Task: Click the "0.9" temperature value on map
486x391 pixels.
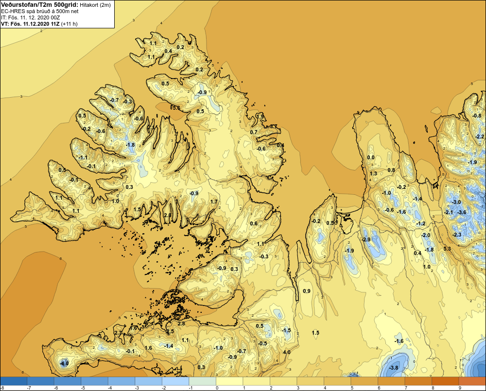Action: (x=307, y=291)
